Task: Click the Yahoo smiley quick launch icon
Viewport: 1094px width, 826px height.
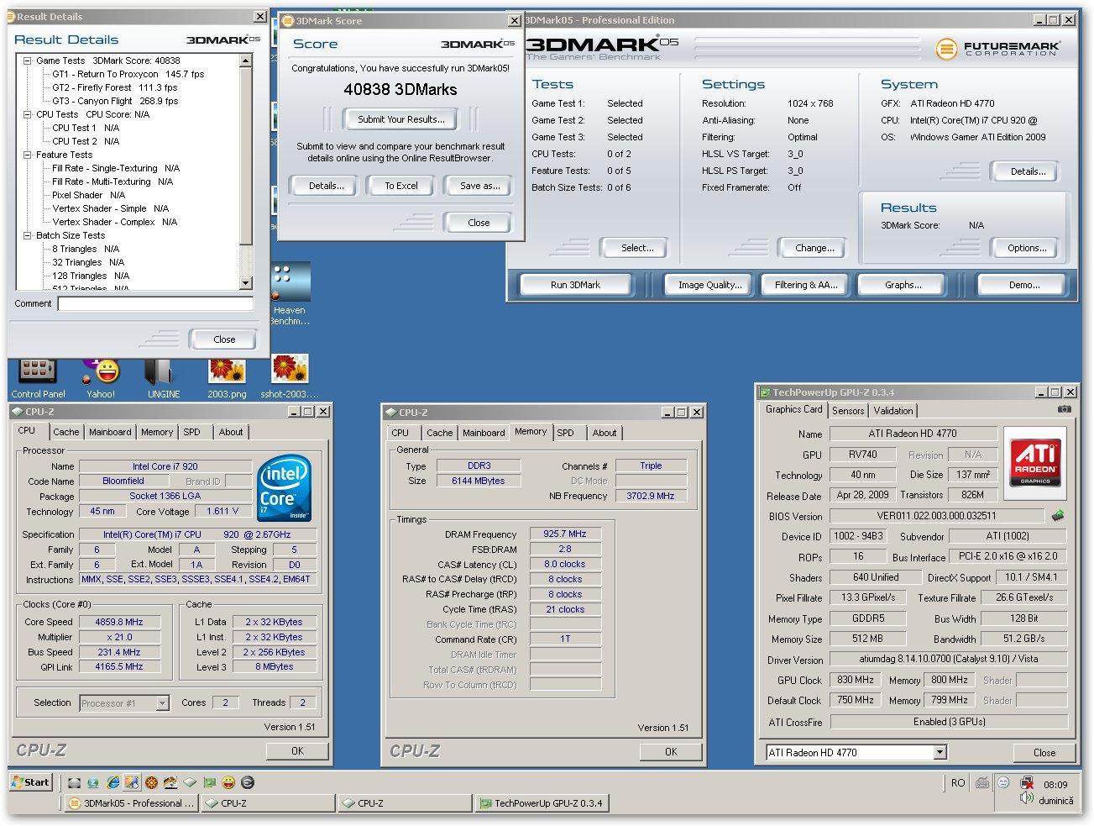Action: point(228,782)
